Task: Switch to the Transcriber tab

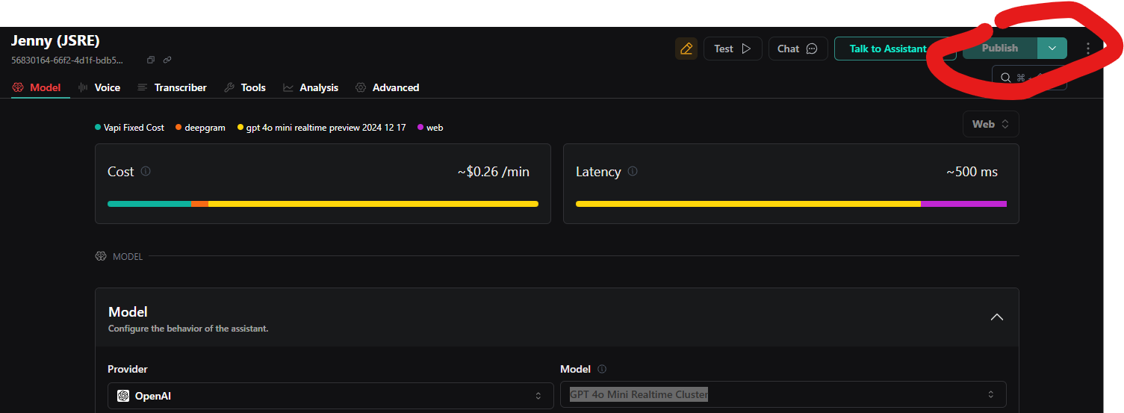Action: pos(172,87)
